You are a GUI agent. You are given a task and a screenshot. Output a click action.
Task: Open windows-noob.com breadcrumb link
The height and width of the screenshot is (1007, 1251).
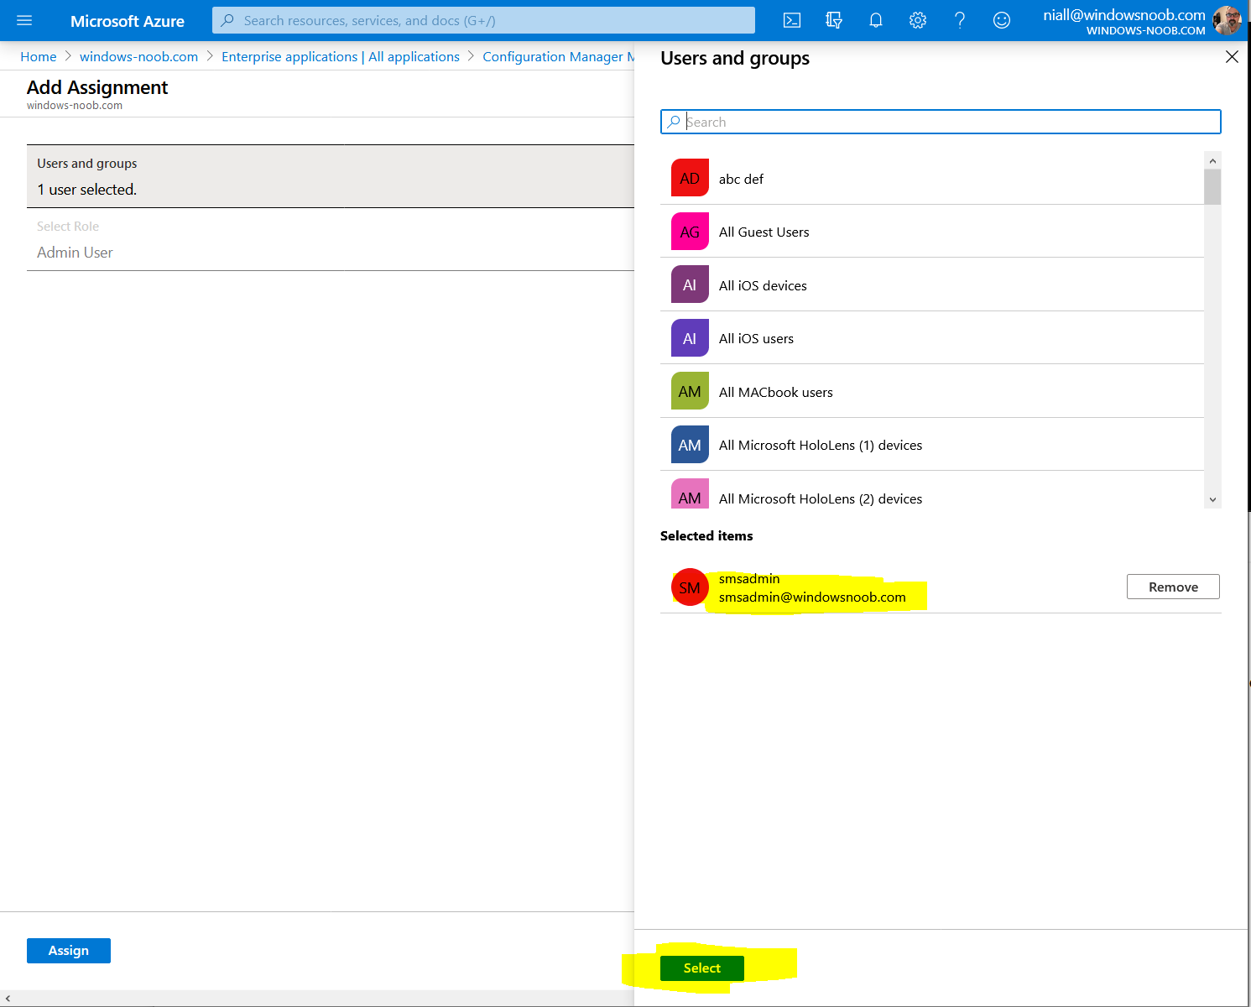[x=139, y=56]
